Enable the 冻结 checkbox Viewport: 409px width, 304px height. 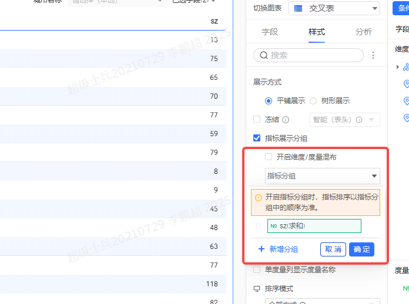pyautogui.click(x=257, y=120)
